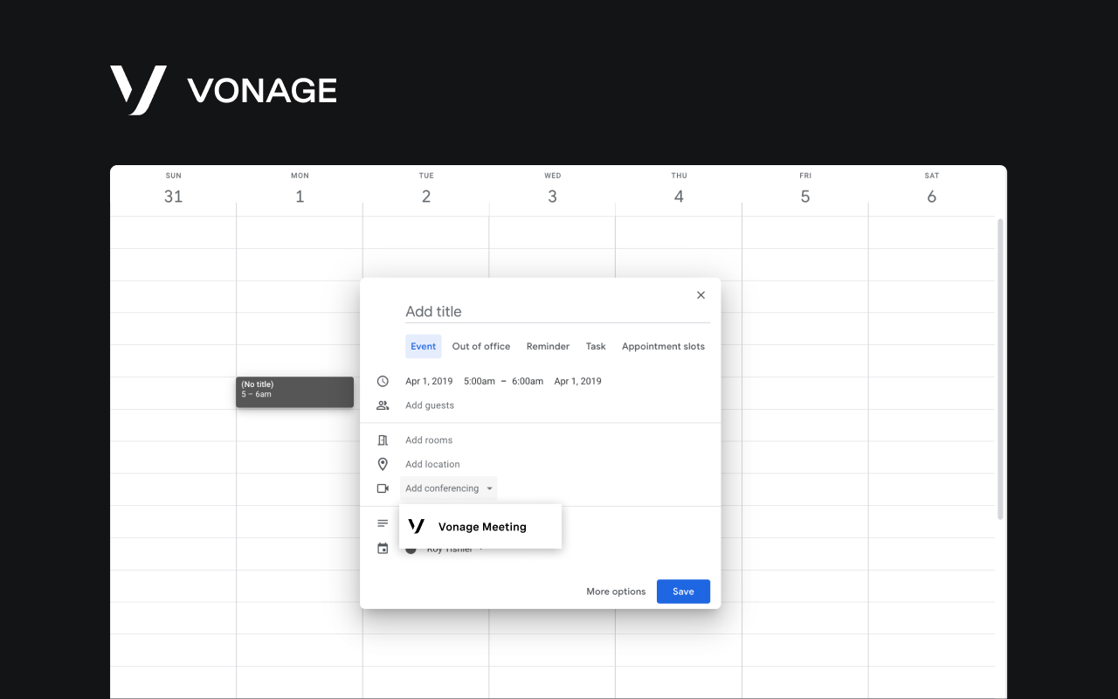Click the Add title field
Screen dimensions: 1118x699
557,312
